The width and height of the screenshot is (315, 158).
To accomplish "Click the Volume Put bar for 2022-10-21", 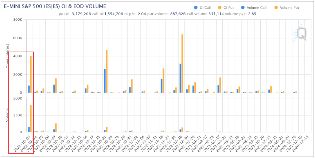I will pos(107,130).
